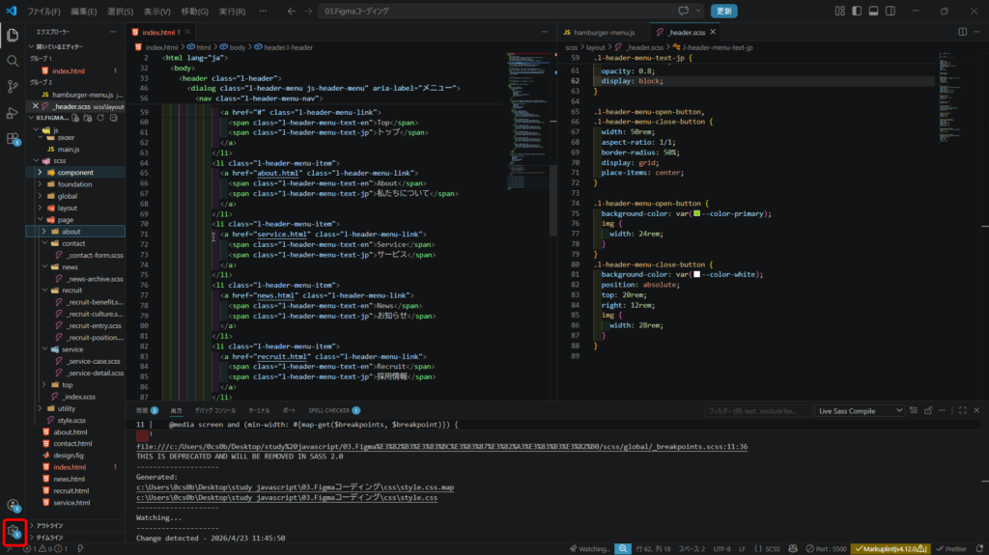Open the Extensions view in activity bar
This screenshot has height=555, width=989.
coord(13,139)
